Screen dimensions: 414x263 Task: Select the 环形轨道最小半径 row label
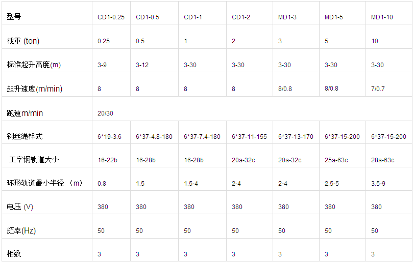click(x=45, y=183)
